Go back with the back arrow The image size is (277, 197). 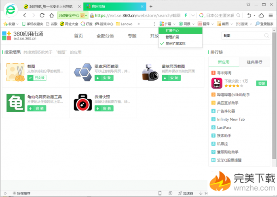tap(25, 15)
